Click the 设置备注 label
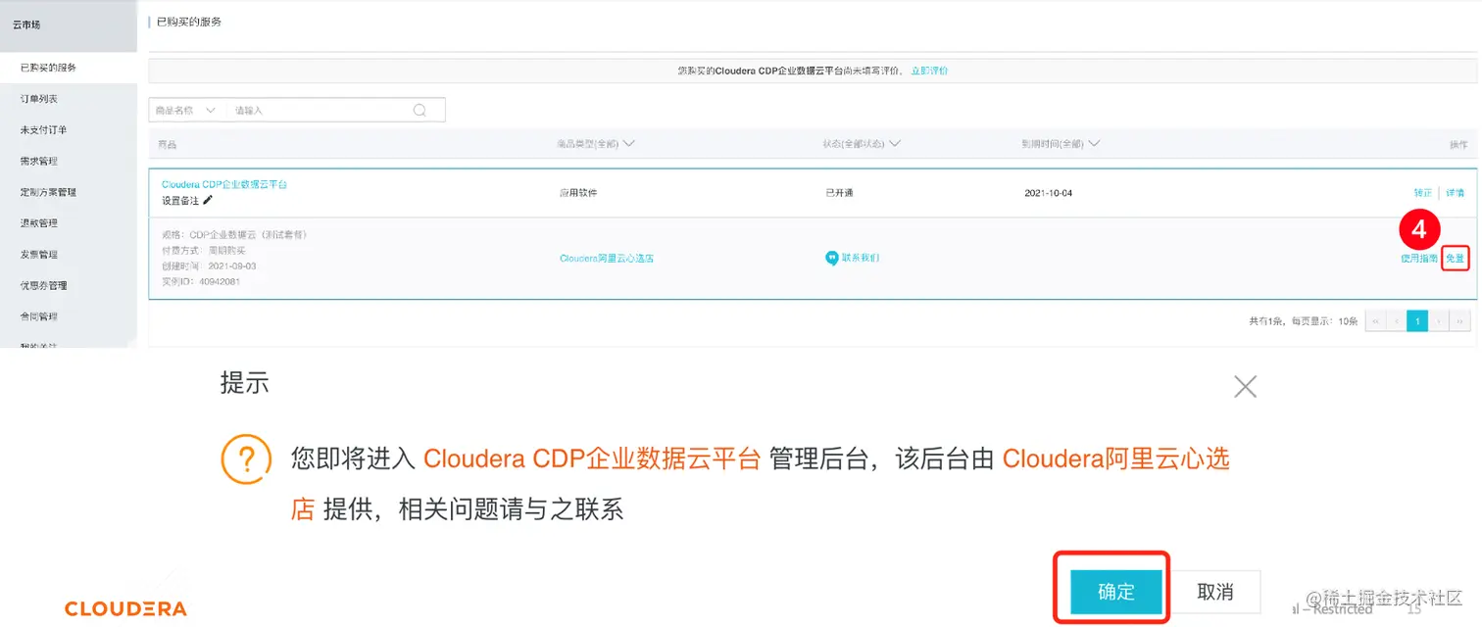This screenshot has width=1482, height=627. pyautogui.click(x=180, y=200)
